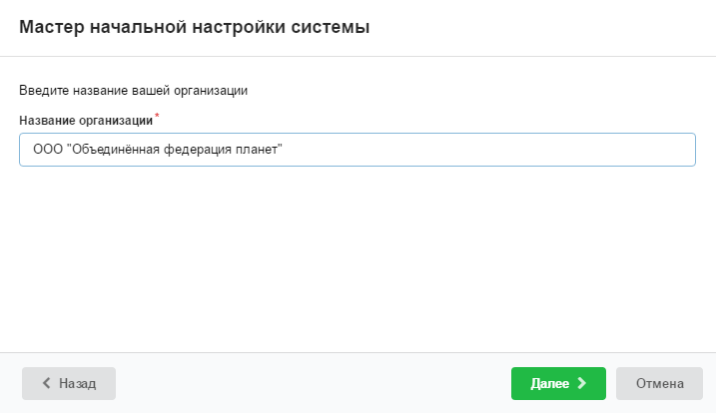Click the closing quotation mark in the organization name
Viewport: 716px width, 413px height.
point(282,149)
